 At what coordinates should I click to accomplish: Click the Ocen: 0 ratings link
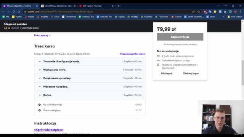(x=14, y=28)
